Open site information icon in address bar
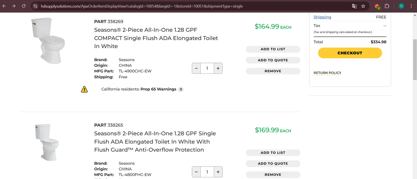Screen dimensions: 417x179 pos(35,6)
